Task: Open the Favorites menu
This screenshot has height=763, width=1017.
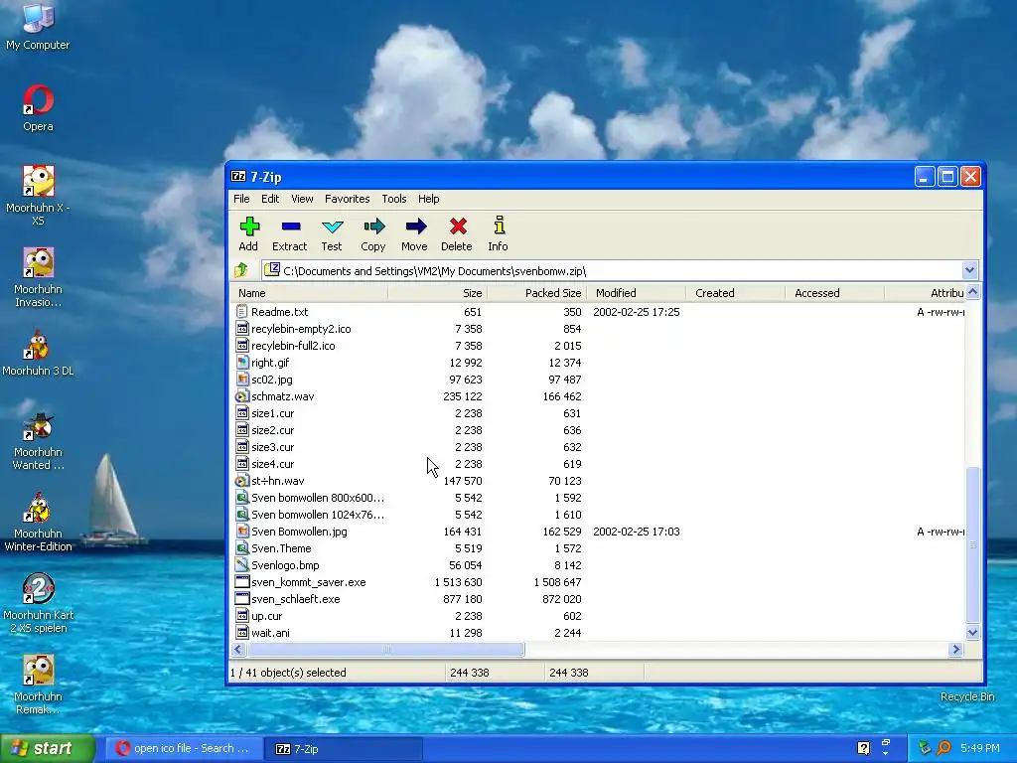Action: point(347,199)
